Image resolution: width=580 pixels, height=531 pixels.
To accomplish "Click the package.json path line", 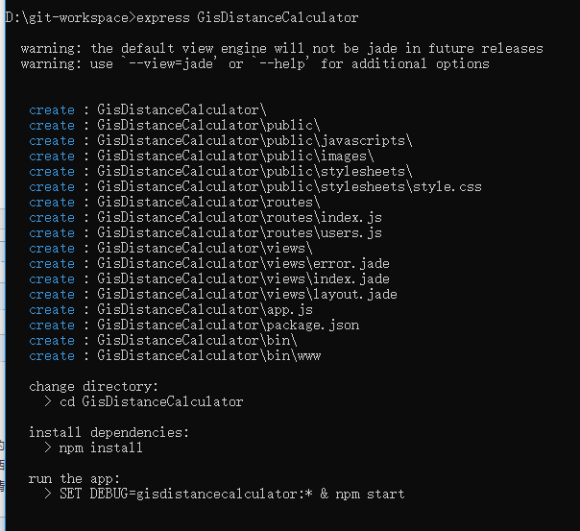I will [x=229, y=326].
